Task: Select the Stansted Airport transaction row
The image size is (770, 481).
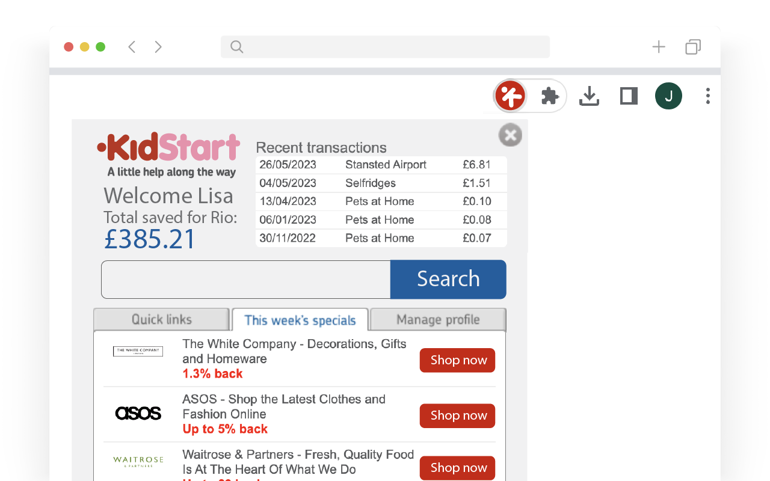Action: (381, 165)
